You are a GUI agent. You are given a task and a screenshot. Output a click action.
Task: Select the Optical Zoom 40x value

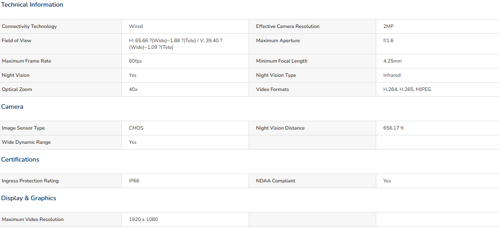tap(133, 90)
